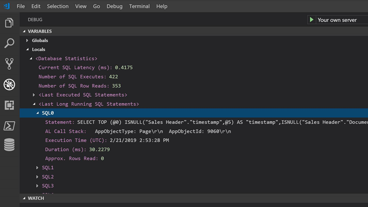
Task: Open 'Your own server' configuration dropdown
Action: (x=342, y=20)
